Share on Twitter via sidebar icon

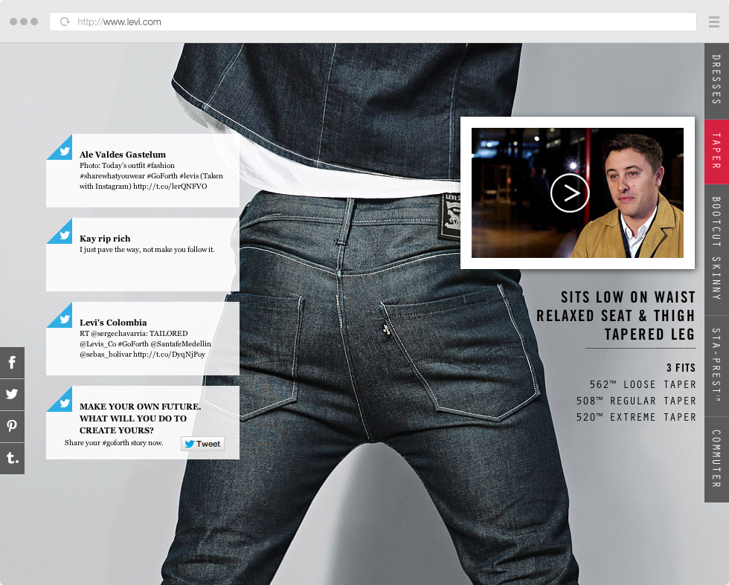pyautogui.click(x=12, y=395)
